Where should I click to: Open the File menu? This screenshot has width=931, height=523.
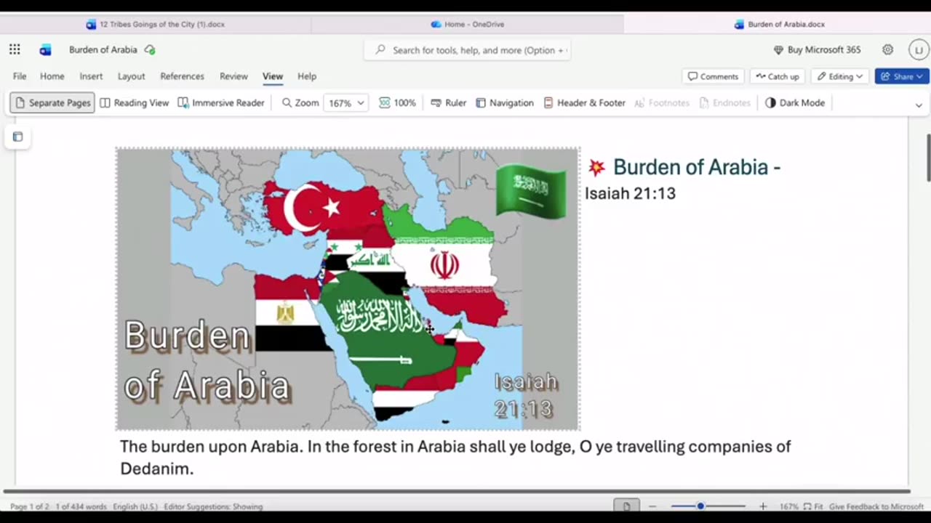pyautogui.click(x=20, y=76)
